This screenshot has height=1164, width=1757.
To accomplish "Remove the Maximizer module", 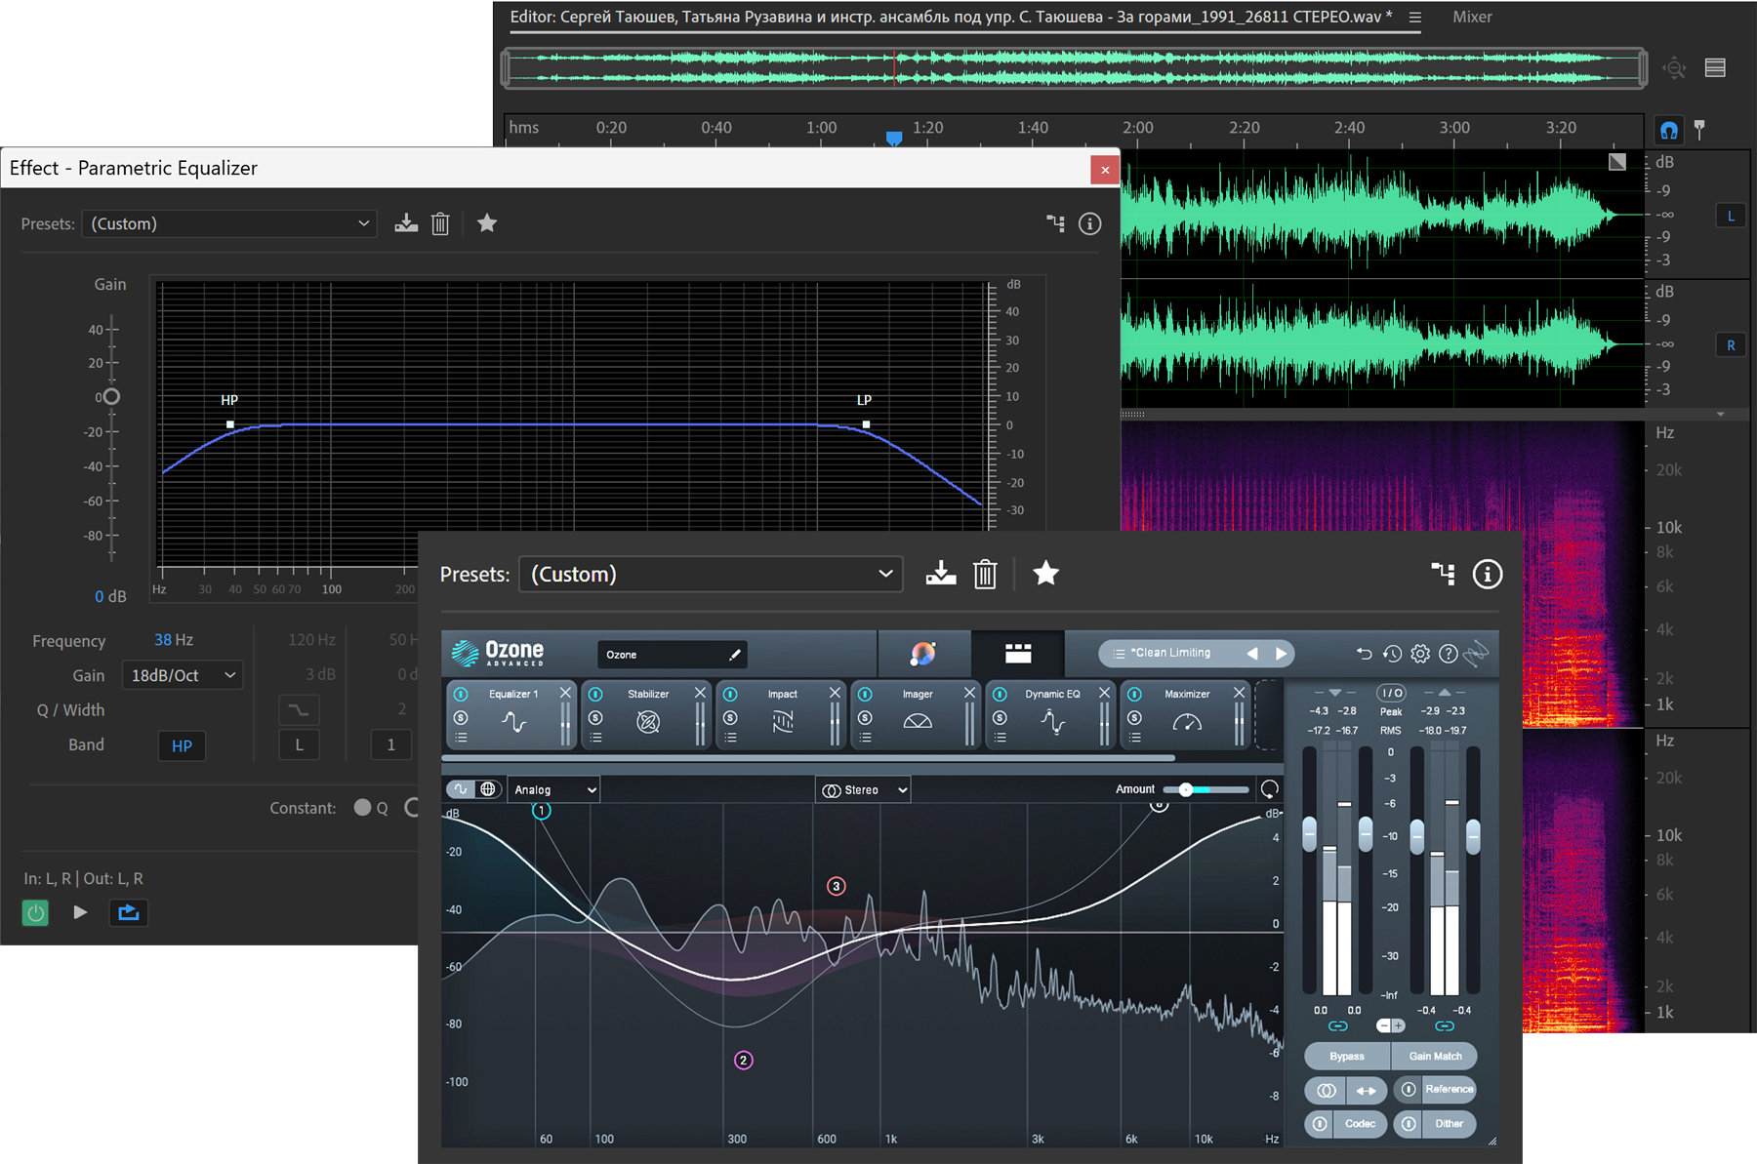I will pyautogui.click(x=1239, y=693).
